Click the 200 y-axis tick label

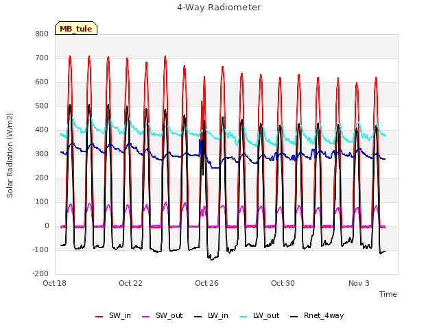click(42, 178)
